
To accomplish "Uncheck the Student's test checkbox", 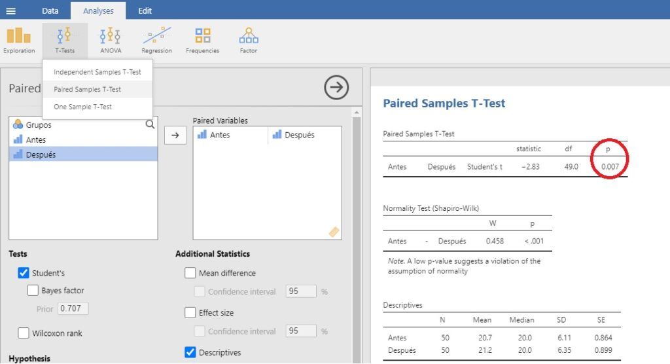I will tap(24, 273).
